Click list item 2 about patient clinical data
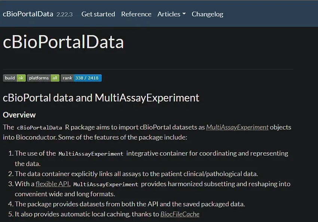The image size is (318, 222). coord(136,174)
